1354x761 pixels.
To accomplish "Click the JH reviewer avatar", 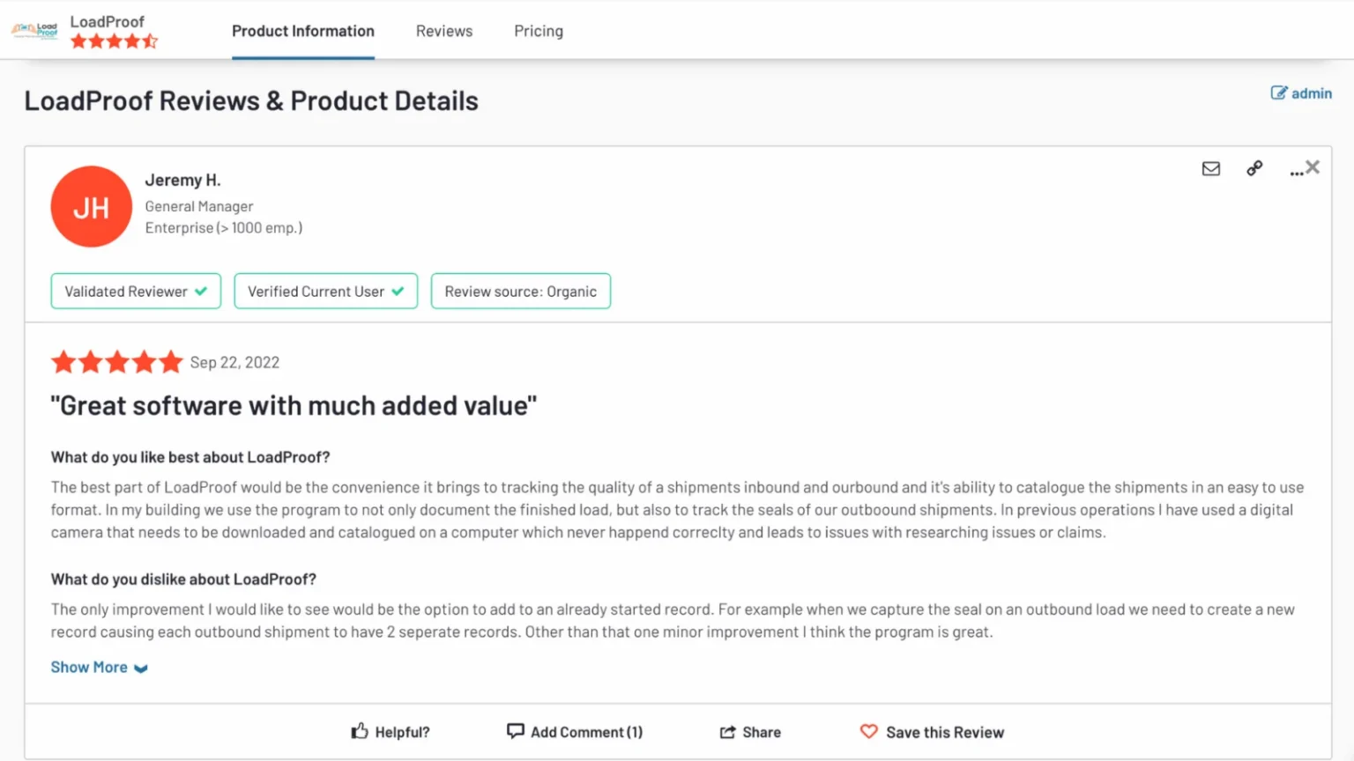I will click(x=92, y=207).
